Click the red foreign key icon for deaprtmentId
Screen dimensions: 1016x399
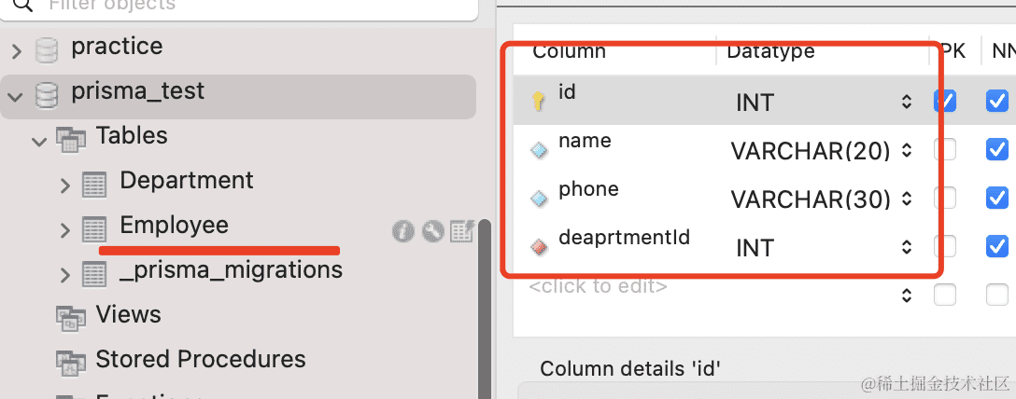tap(539, 247)
